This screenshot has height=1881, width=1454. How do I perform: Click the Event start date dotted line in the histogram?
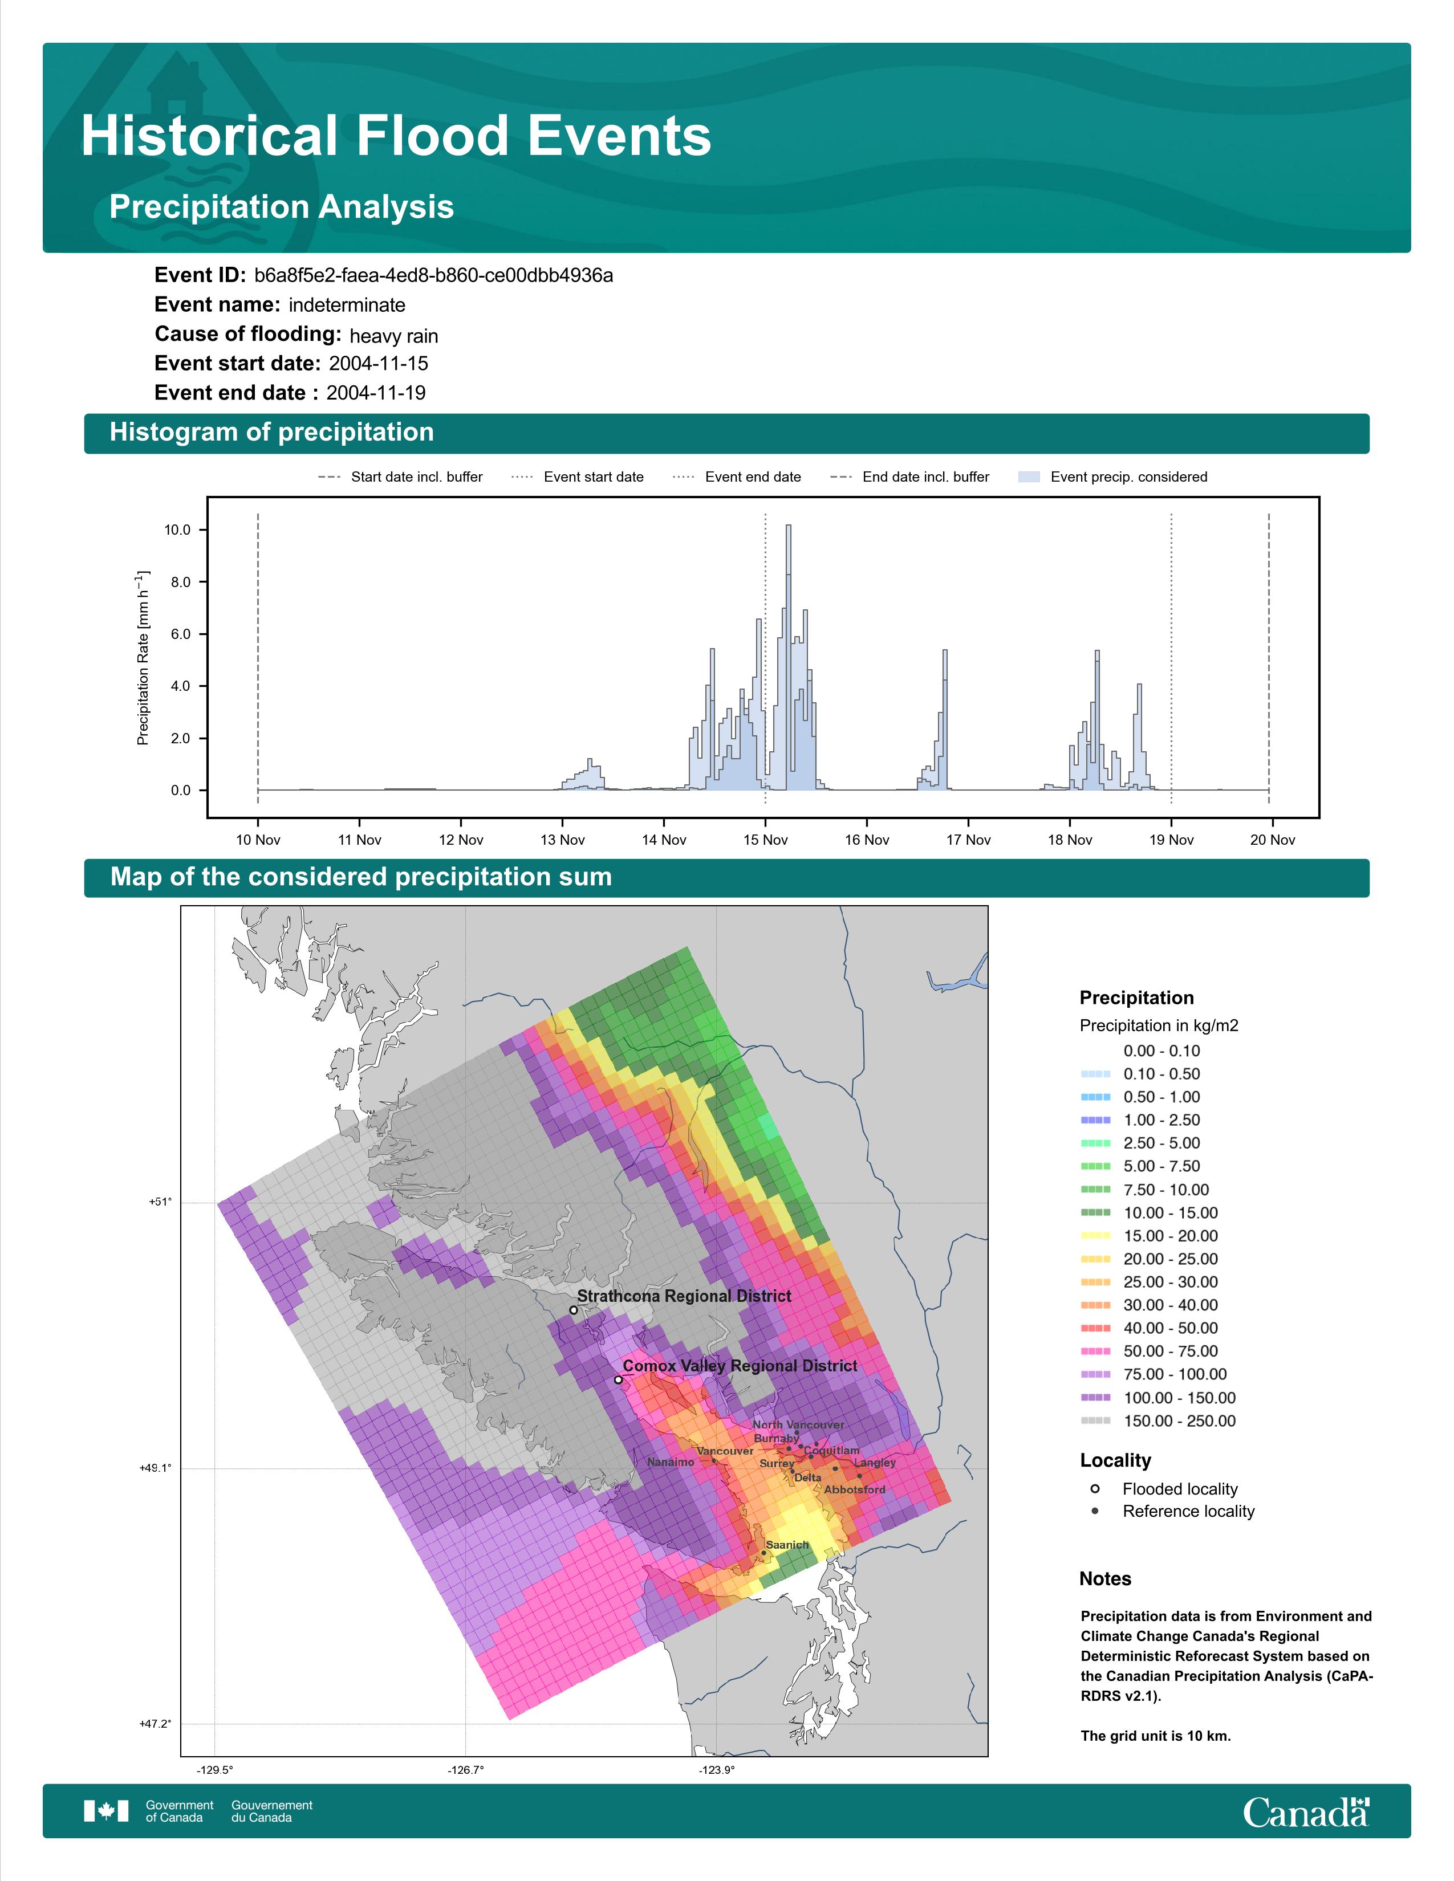[x=766, y=659]
